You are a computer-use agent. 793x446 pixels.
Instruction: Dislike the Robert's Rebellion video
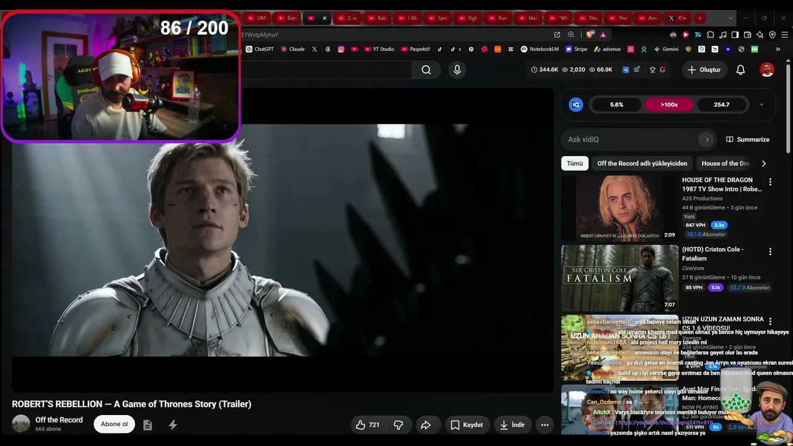(398, 425)
